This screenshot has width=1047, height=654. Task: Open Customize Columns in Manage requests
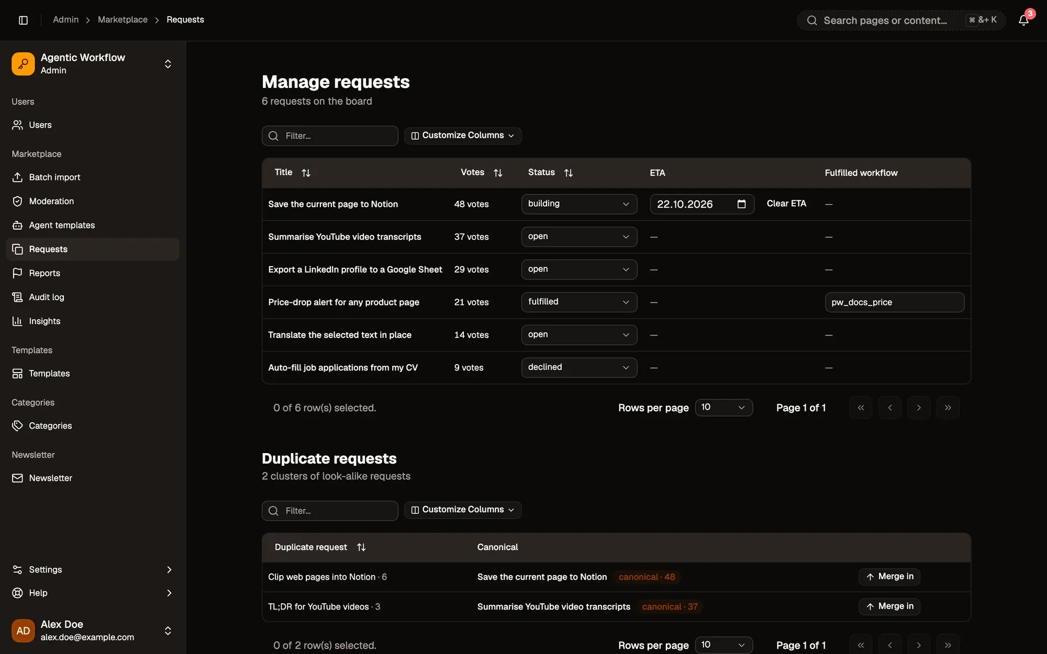pos(463,136)
